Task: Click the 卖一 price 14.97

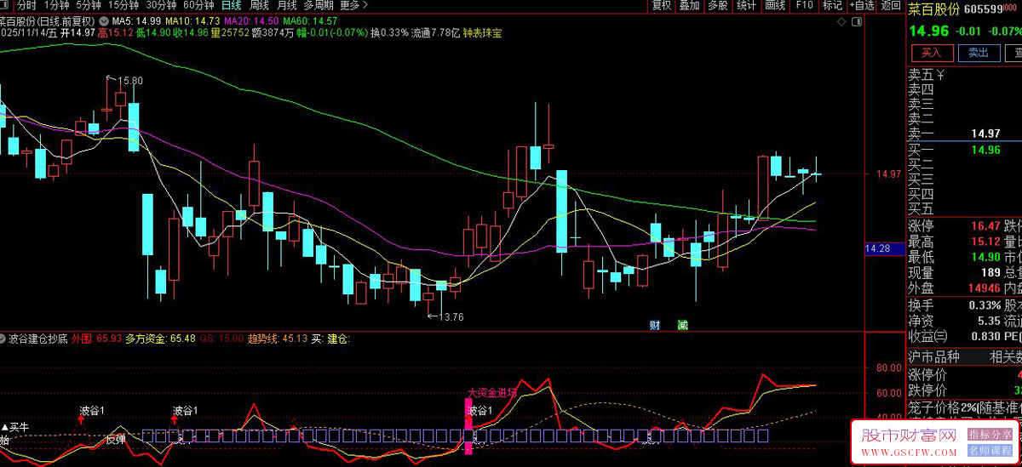Action: (985, 134)
